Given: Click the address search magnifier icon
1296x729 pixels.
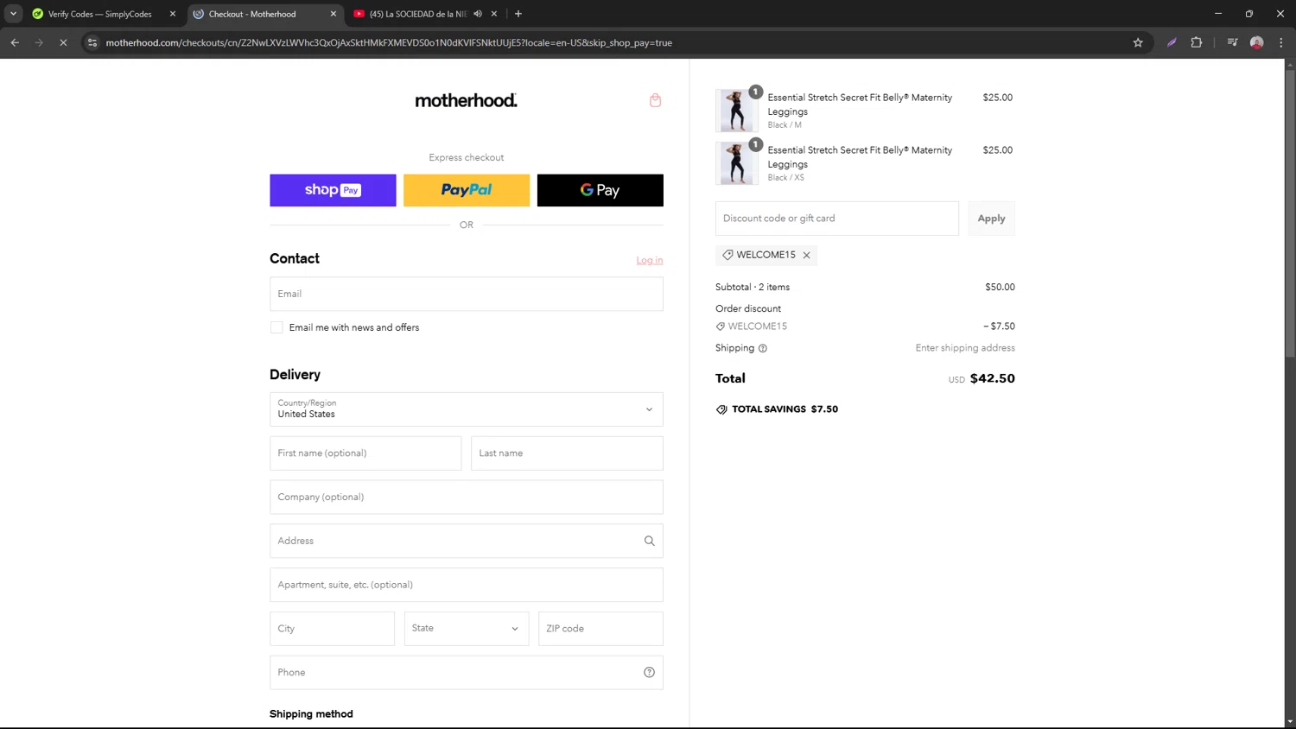Looking at the screenshot, I should pyautogui.click(x=649, y=541).
